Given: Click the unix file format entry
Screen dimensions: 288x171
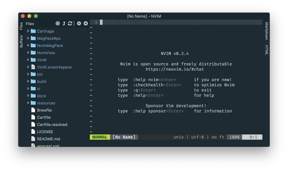Looking at the screenshot, I should [178, 137].
